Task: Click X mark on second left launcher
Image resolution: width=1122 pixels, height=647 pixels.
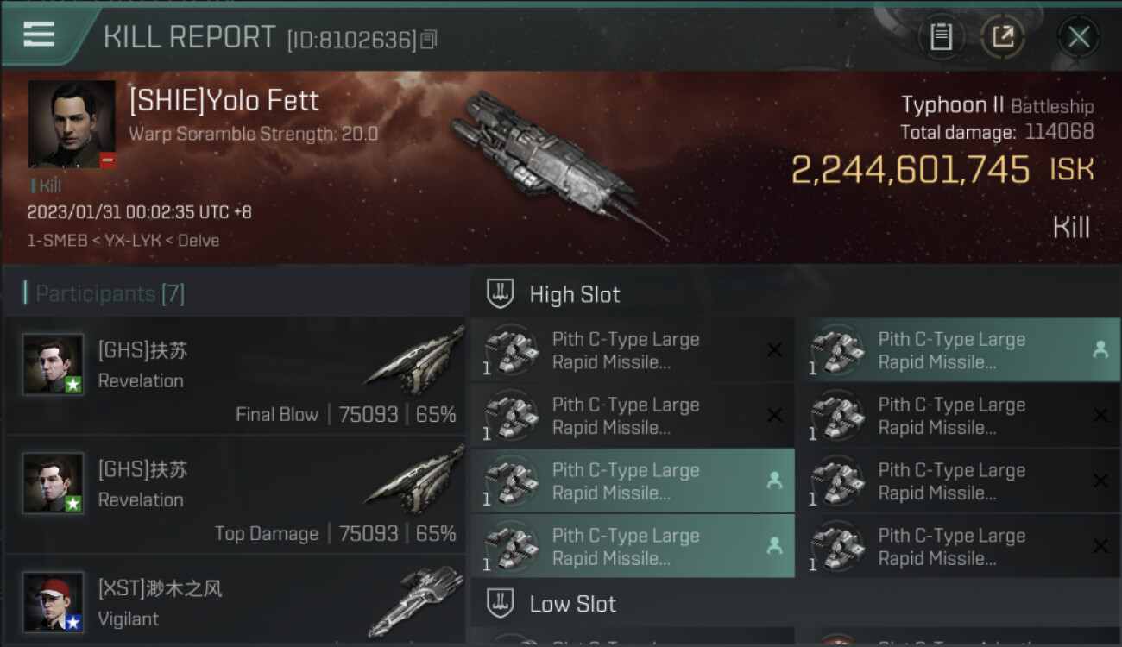Action: pyautogui.click(x=774, y=416)
